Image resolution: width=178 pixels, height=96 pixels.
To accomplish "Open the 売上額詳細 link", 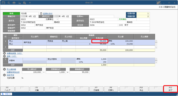I will coord(11,69).
